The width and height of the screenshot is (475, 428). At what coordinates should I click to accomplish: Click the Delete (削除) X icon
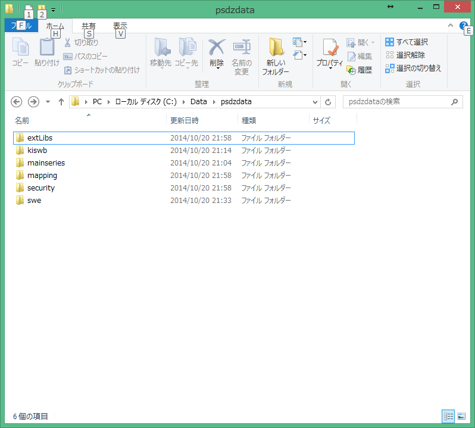point(217,47)
